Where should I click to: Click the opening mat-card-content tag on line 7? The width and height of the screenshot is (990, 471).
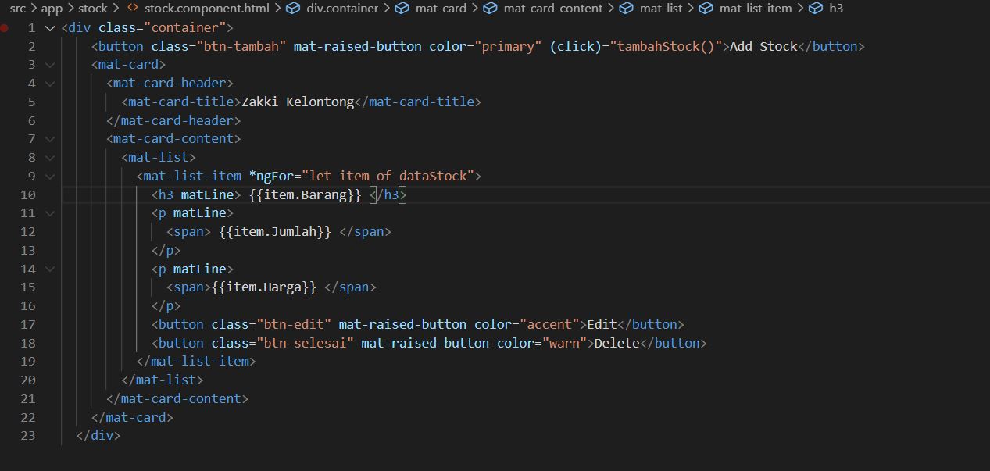coord(173,139)
